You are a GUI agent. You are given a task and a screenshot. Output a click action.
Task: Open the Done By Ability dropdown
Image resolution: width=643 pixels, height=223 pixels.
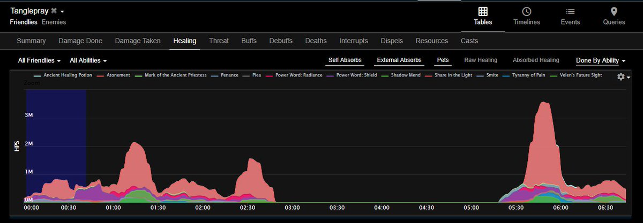[x=601, y=60]
